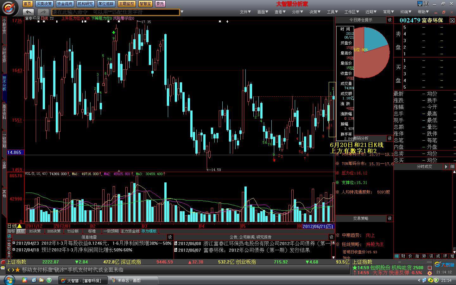
Task: Open the 决策 dropdown menu
Action: (315, 12)
